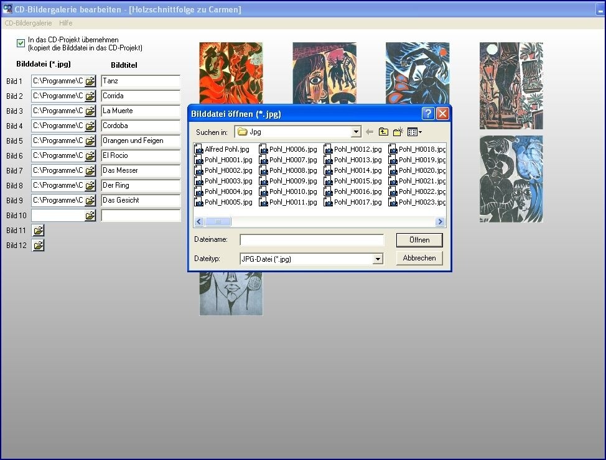Select the night street lantern thumbnail
The width and height of the screenshot is (606, 460).
point(511,86)
